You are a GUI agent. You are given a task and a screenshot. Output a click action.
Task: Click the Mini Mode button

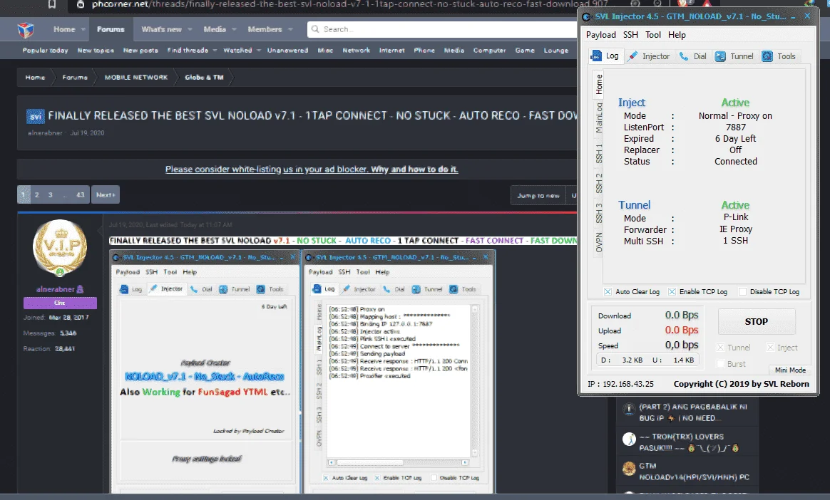790,370
